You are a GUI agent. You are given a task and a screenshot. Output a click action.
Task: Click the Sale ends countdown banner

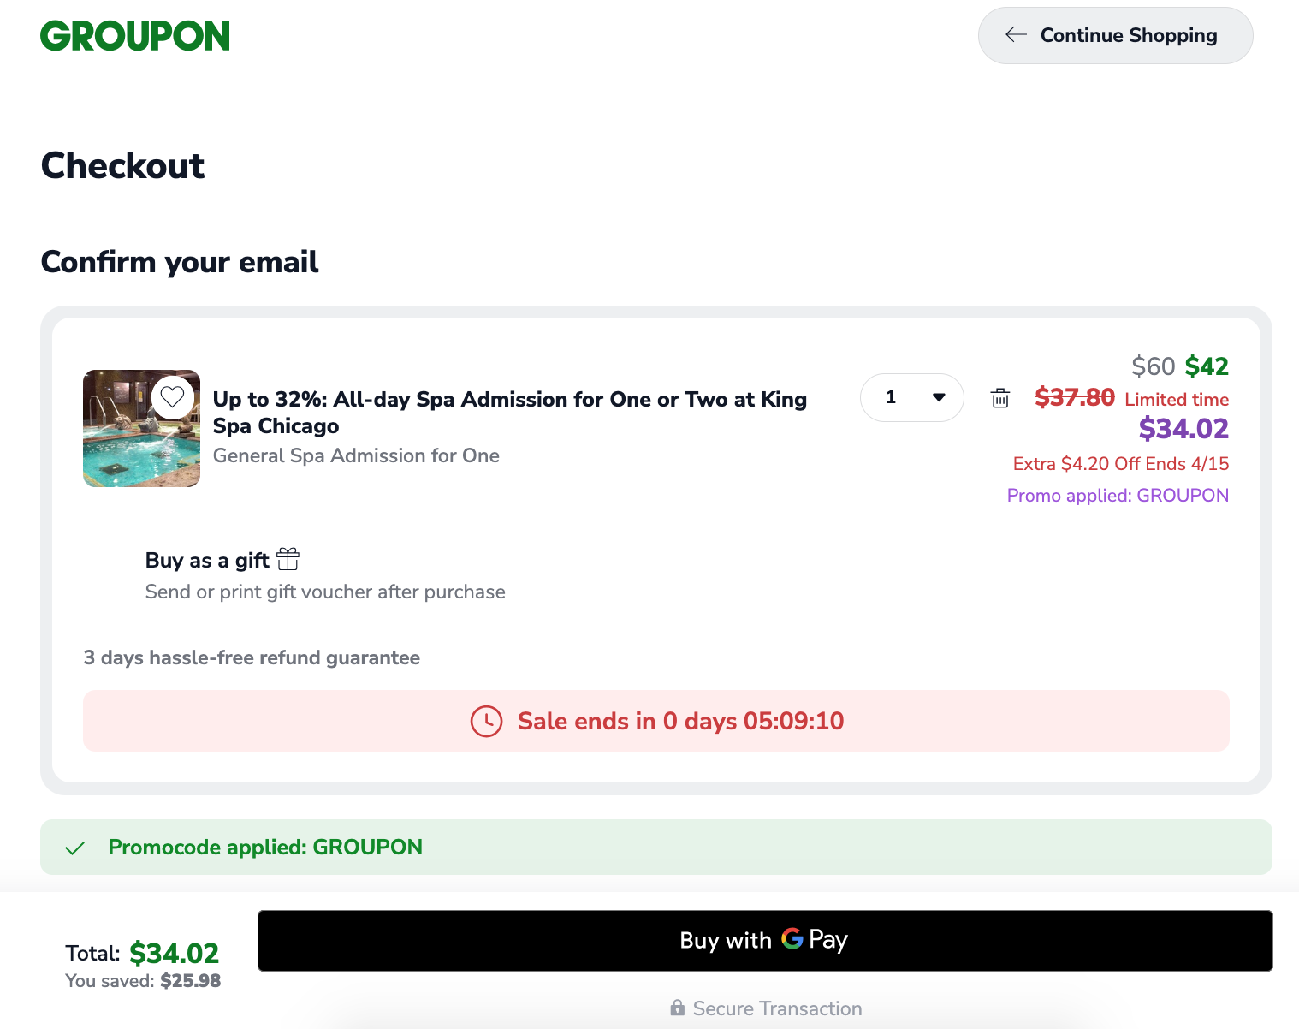click(x=656, y=721)
